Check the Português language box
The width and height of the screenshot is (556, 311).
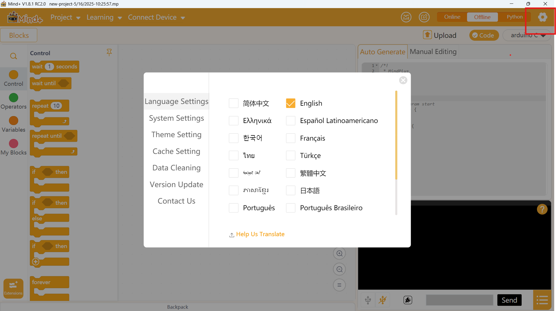pos(233,208)
